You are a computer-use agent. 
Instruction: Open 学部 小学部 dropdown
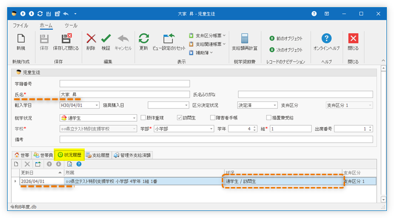211,129
